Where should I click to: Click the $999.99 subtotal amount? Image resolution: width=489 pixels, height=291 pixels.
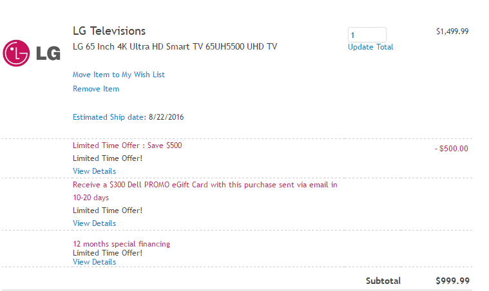point(452,281)
